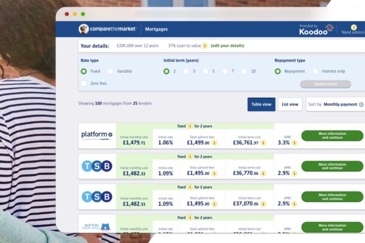Image resolution: width=365 pixels, height=243 pixels.
Task: Select 5 years initial term
Action: coord(206,71)
